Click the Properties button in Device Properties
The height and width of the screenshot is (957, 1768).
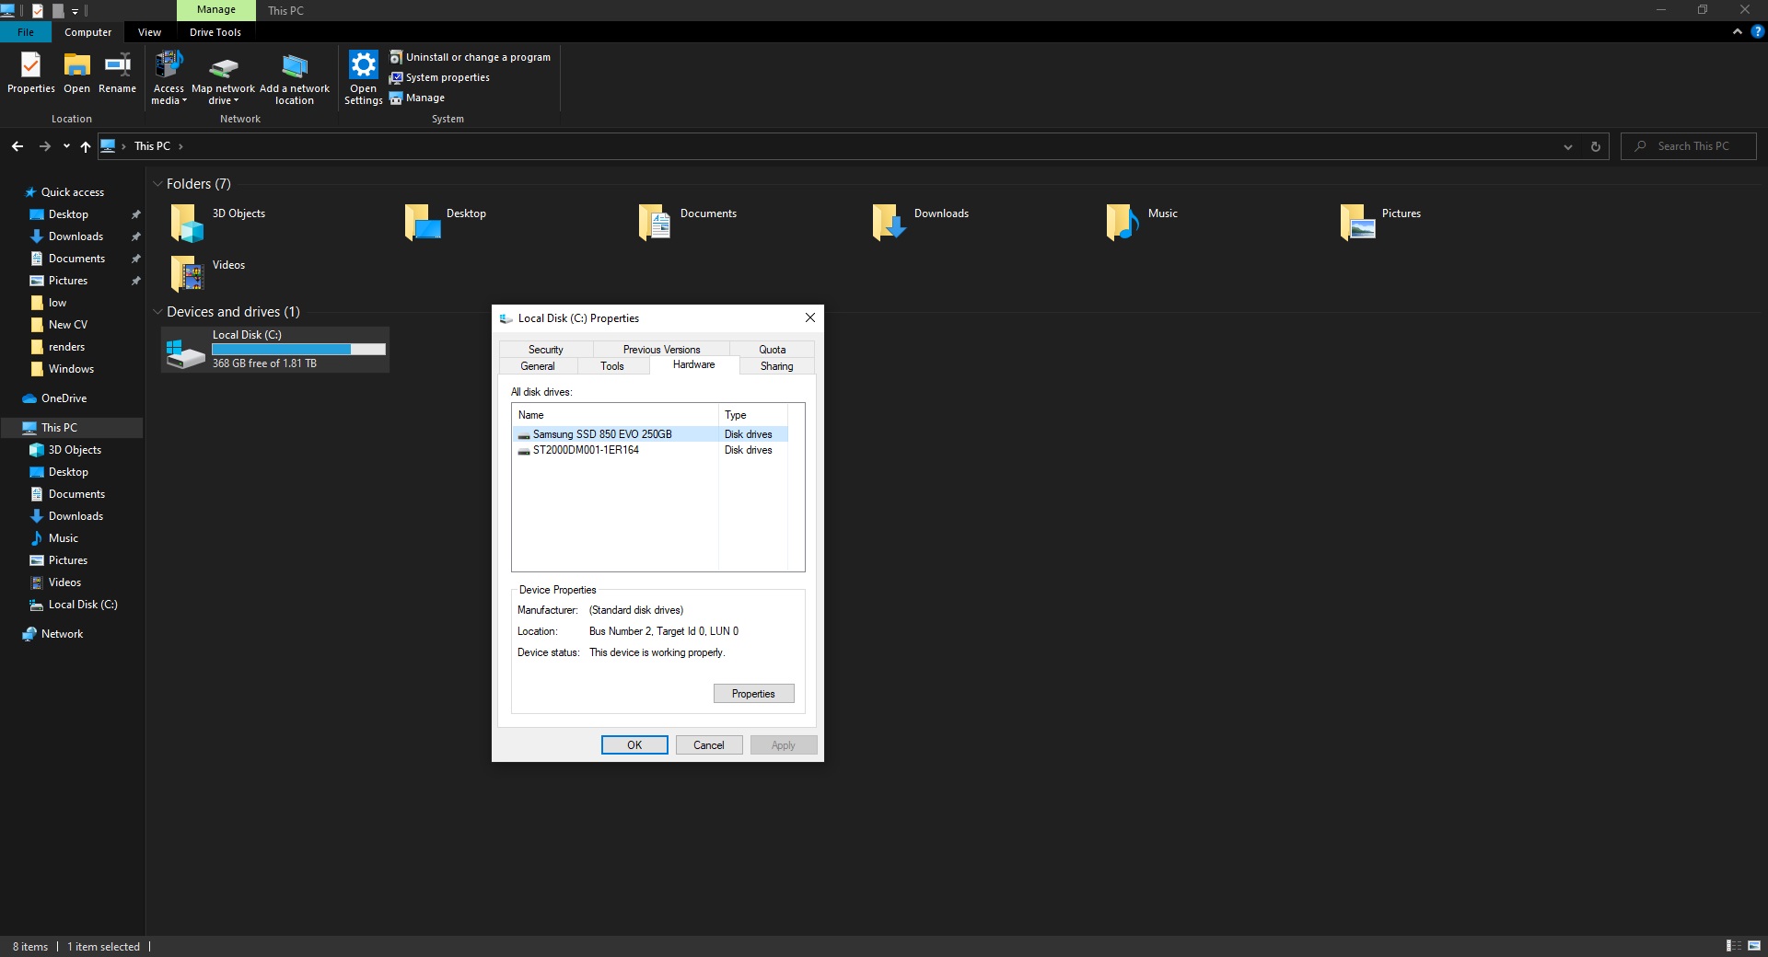coord(753,694)
